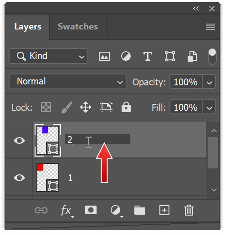Create new layer plus icon

(164, 210)
